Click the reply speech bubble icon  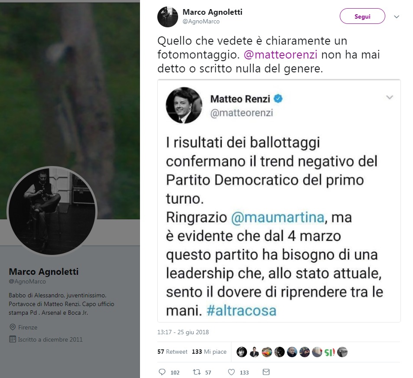click(162, 372)
